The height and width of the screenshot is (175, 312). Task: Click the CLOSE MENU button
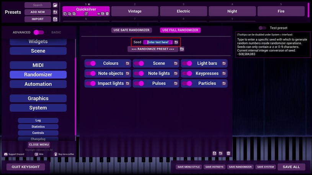(39, 144)
